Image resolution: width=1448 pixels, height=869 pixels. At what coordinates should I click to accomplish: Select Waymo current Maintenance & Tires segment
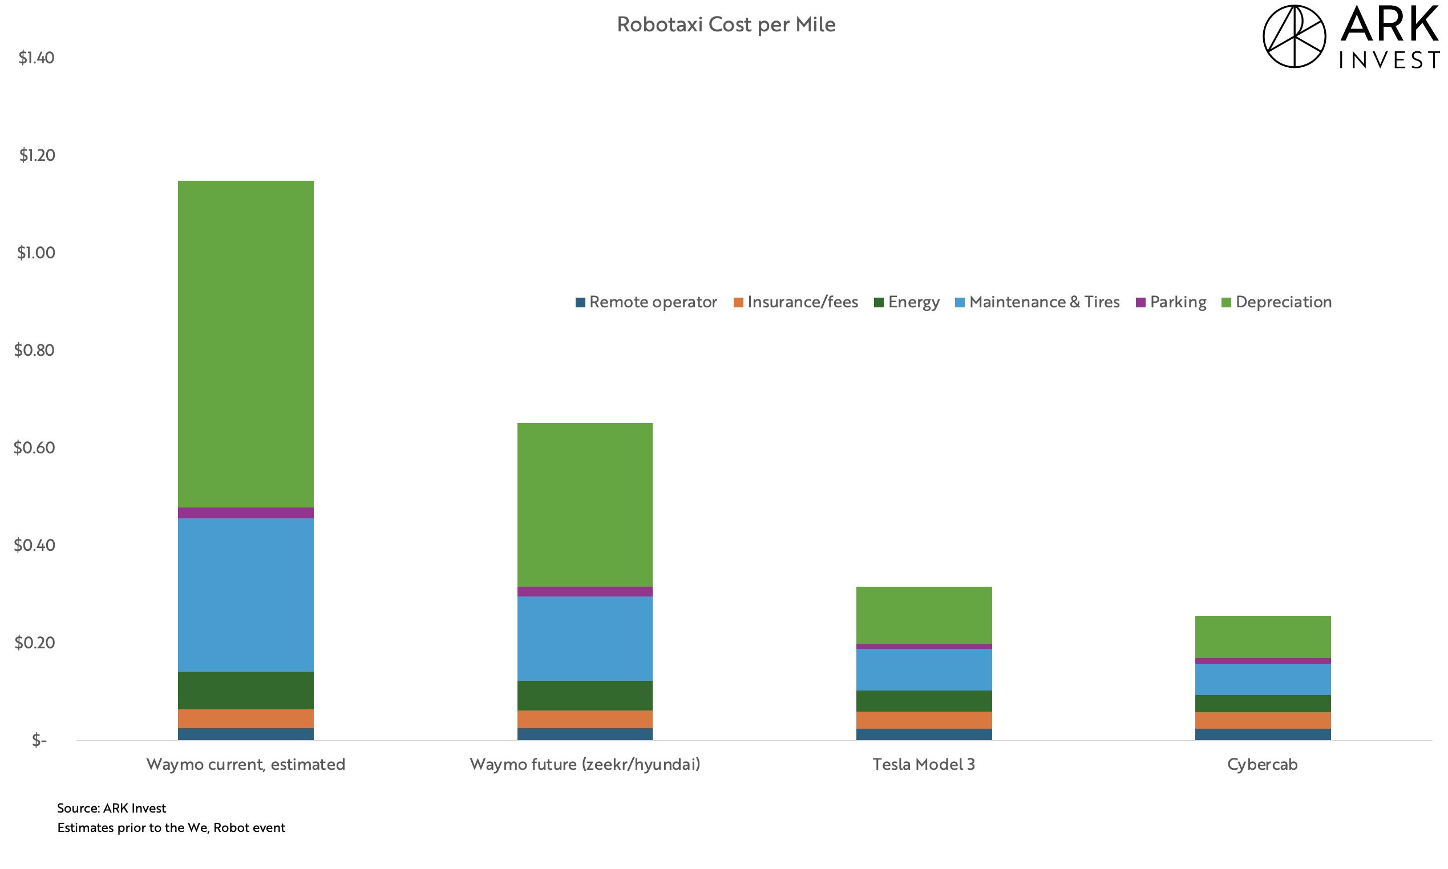(245, 595)
